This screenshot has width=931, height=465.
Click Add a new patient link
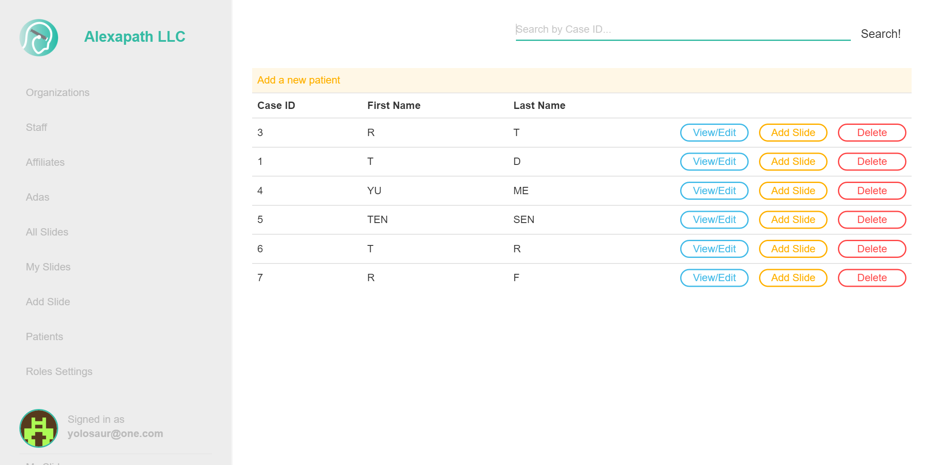coord(298,80)
